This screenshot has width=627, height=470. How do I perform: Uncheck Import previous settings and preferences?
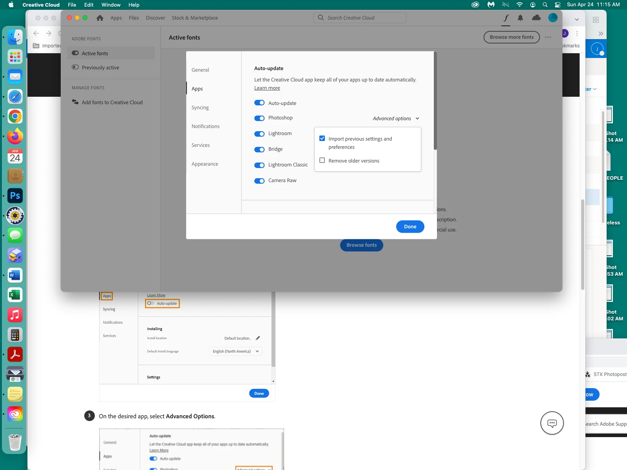(x=322, y=138)
